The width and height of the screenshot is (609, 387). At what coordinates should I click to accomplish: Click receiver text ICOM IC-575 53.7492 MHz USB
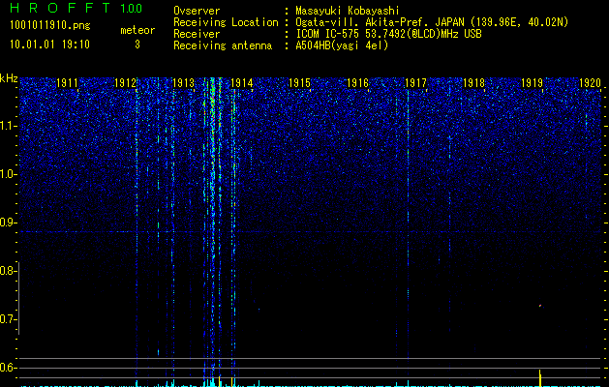[x=388, y=34]
